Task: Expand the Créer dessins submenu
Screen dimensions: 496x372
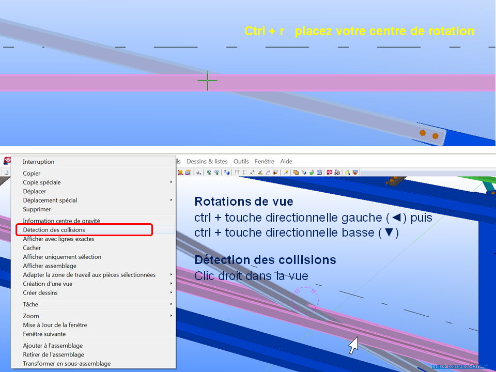Action: click(x=94, y=293)
